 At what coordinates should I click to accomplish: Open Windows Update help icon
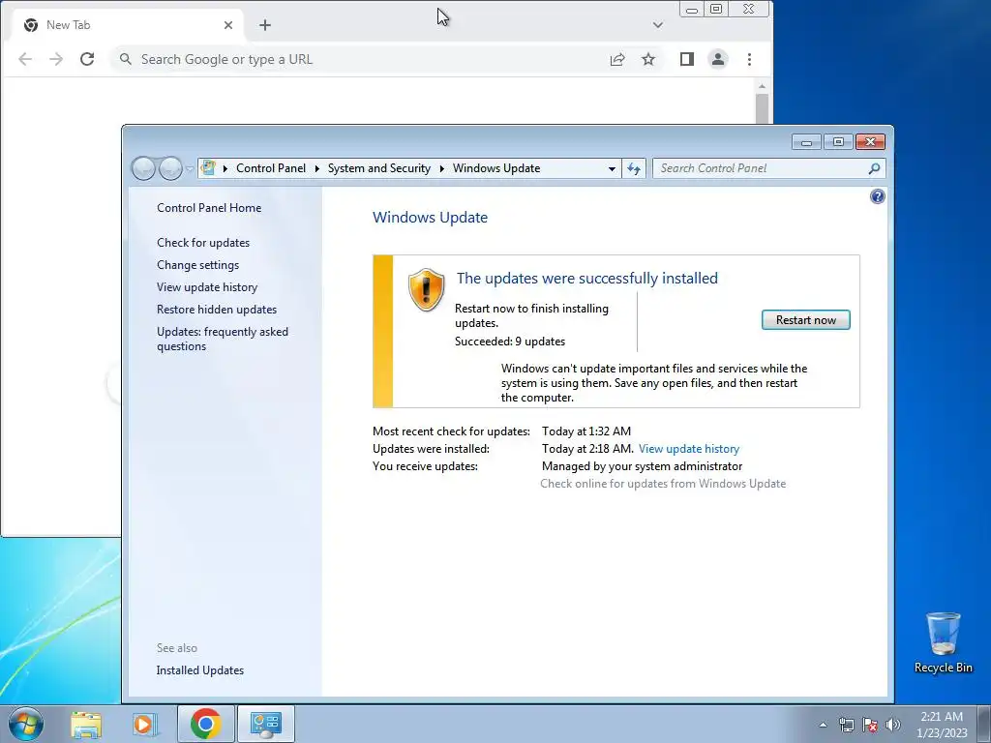pyautogui.click(x=877, y=196)
